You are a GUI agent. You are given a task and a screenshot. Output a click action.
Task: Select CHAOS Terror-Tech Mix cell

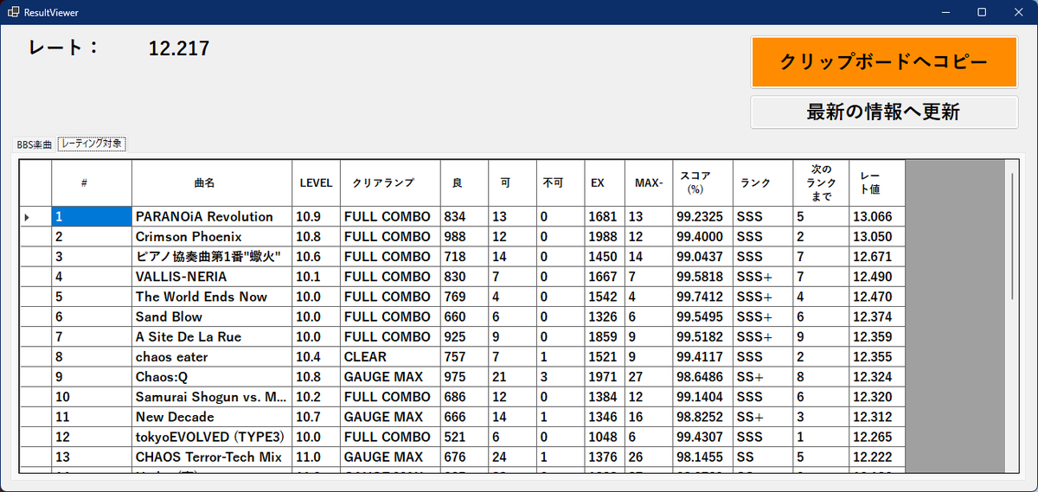click(x=212, y=457)
